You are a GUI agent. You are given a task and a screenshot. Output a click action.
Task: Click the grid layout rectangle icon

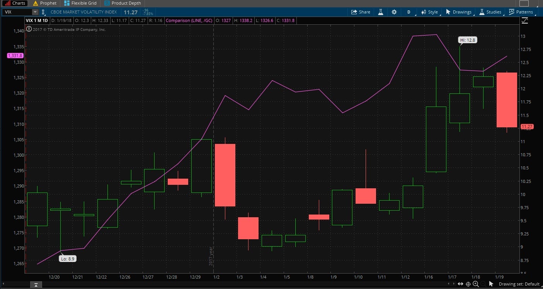[x=524, y=3]
